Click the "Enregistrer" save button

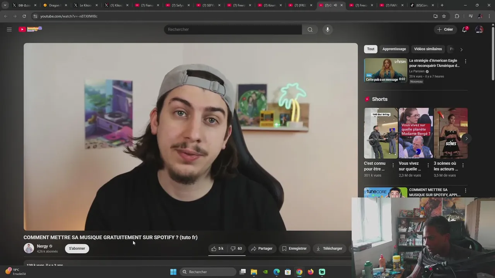click(x=294, y=249)
